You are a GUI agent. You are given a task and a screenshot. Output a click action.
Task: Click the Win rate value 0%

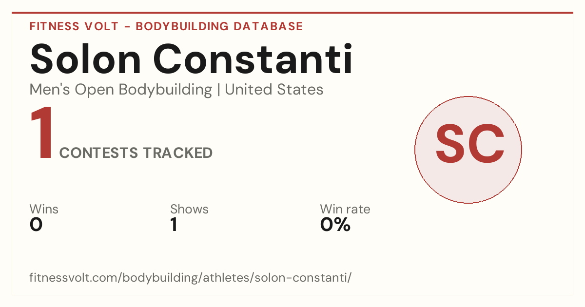click(x=335, y=225)
